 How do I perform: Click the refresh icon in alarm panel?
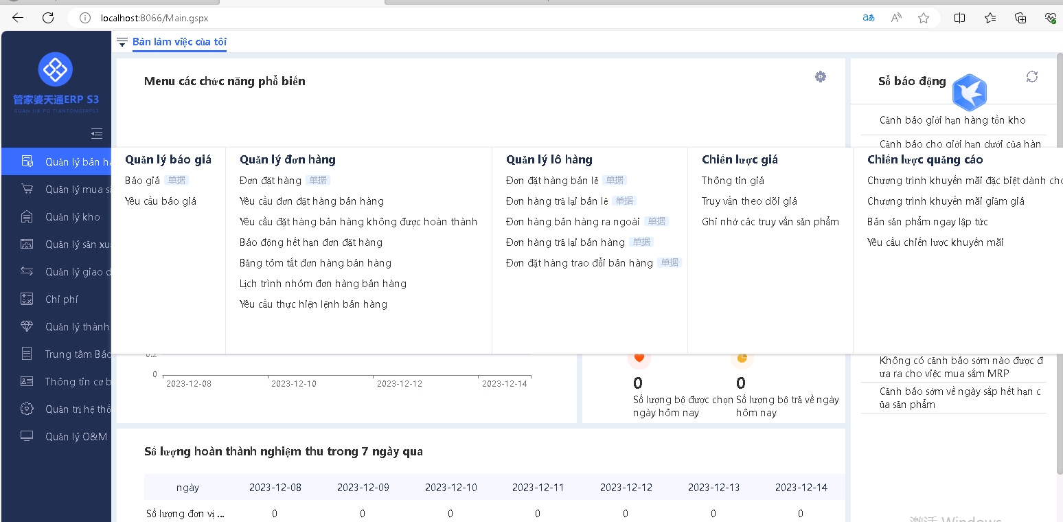point(1031,77)
